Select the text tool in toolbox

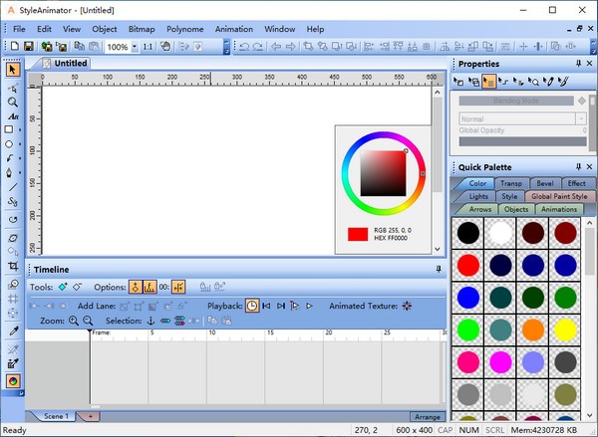click(13, 116)
